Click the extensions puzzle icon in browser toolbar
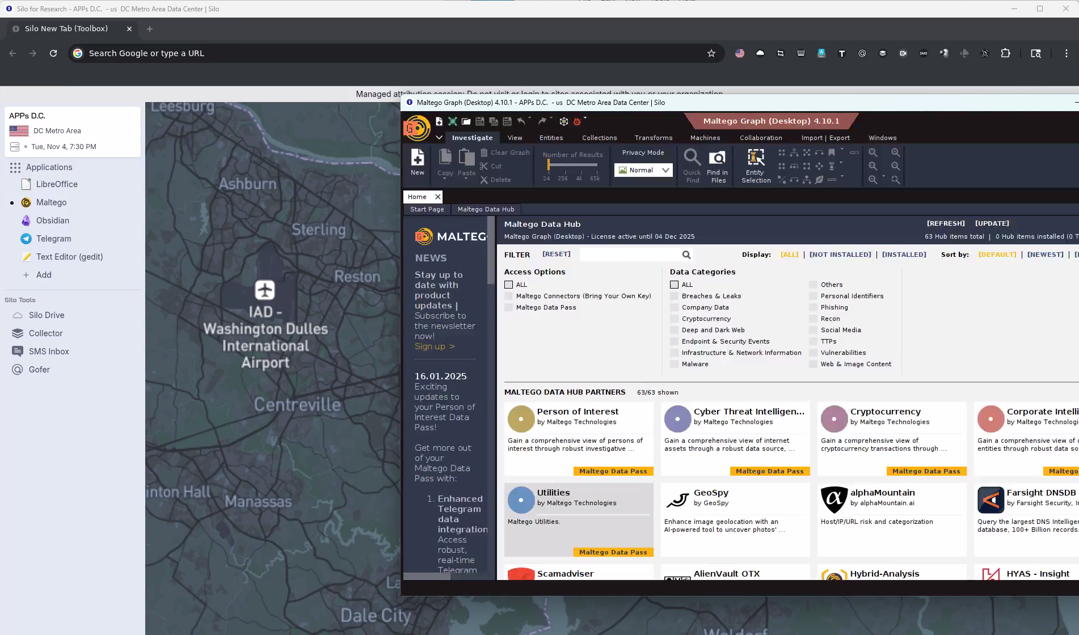This screenshot has height=635, width=1079. coord(1005,53)
